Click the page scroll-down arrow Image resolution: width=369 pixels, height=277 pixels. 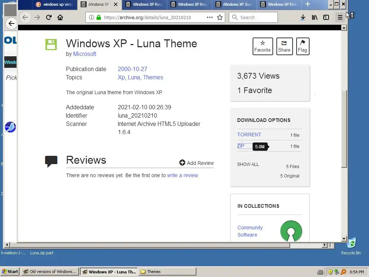point(344,239)
